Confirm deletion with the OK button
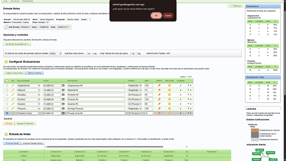 pyautogui.click(x=156, y=16)
